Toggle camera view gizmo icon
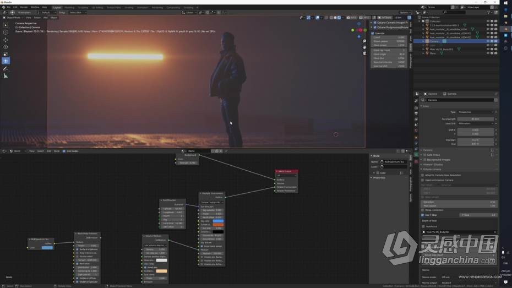This screenshot has height=288, width=512. coord(364,53)
